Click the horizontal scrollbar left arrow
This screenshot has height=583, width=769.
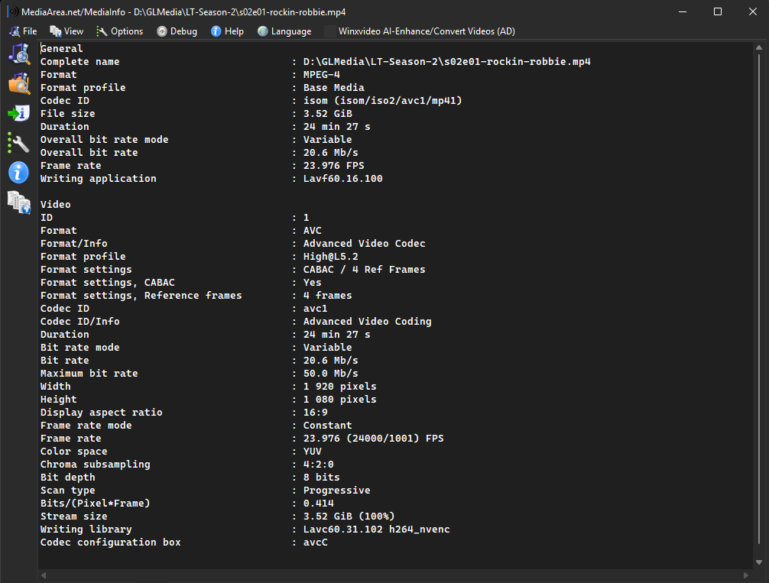coord(44,575)
